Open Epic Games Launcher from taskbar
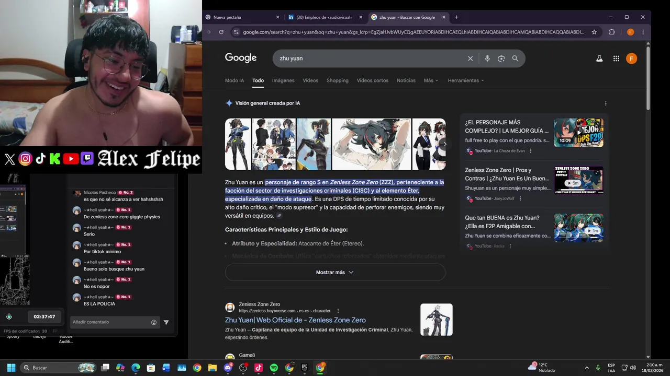Screen dimensions: 670x376 [x=305, y=368]
